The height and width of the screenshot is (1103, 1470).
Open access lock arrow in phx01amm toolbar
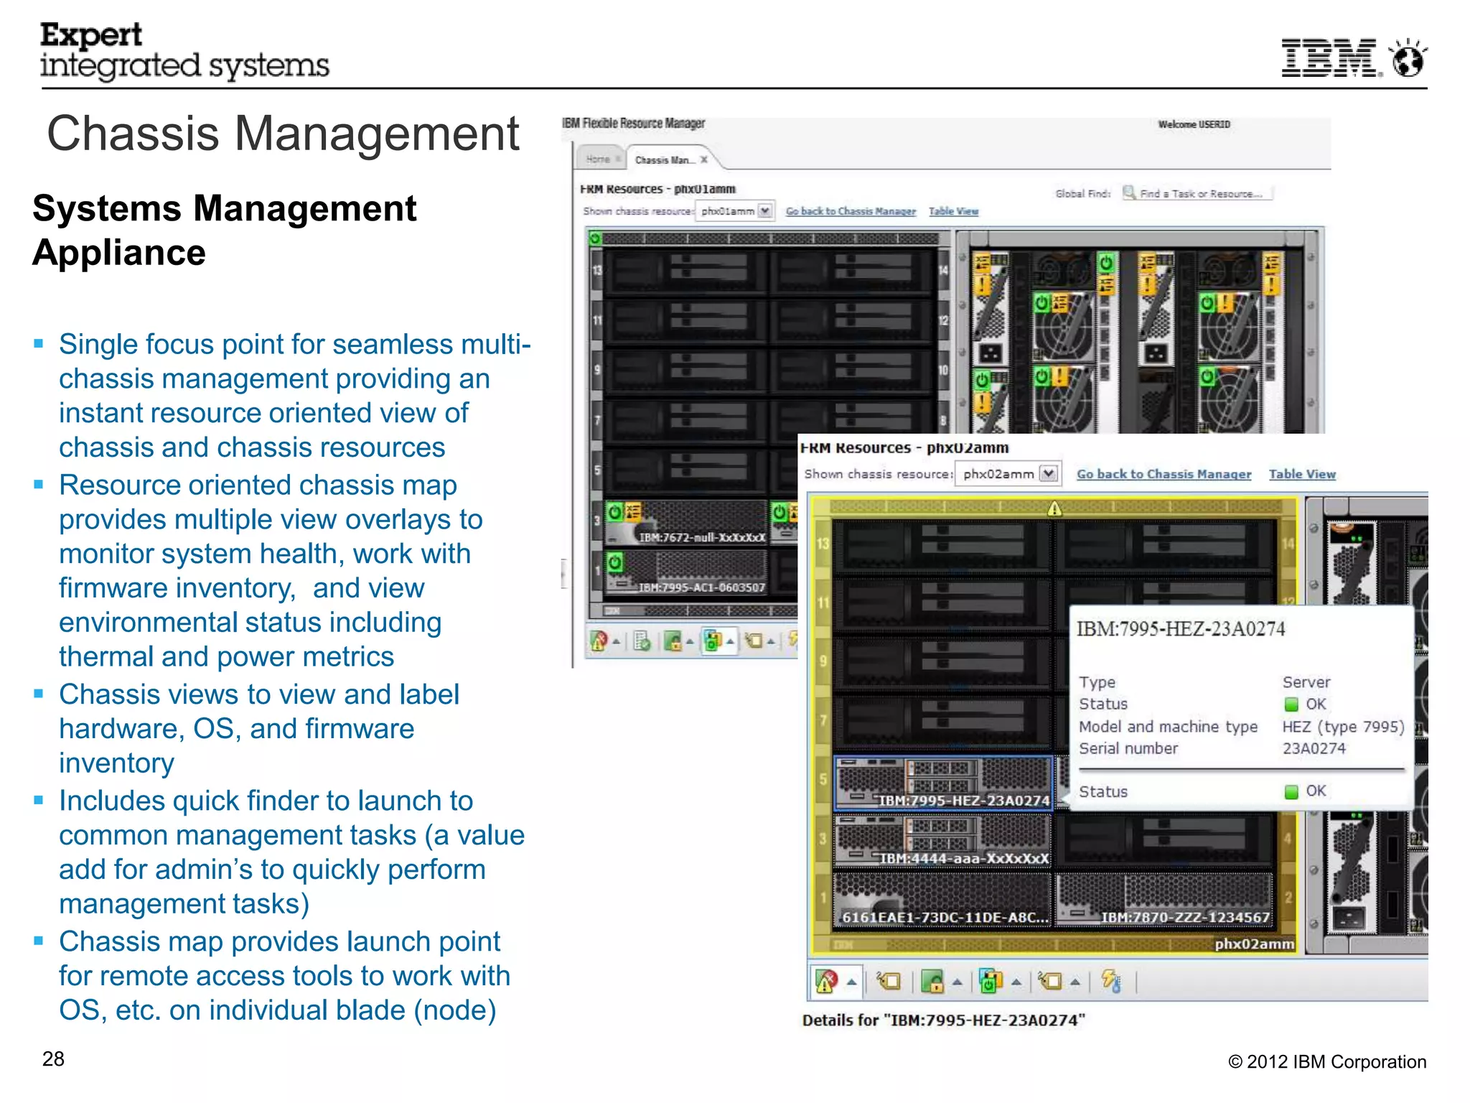pyautogui.click(x=690, y=641)
